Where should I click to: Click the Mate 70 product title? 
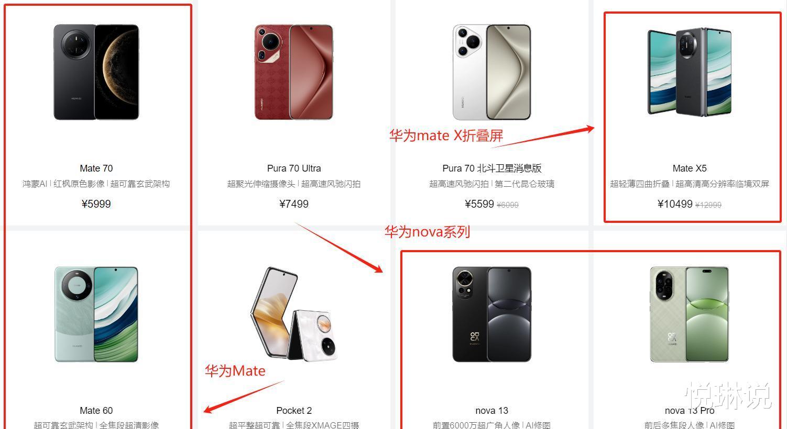click(96, 168)
